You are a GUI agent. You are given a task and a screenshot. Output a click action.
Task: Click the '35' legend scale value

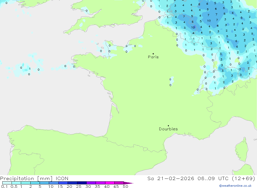pyautogui.click(x=97, y=186)
